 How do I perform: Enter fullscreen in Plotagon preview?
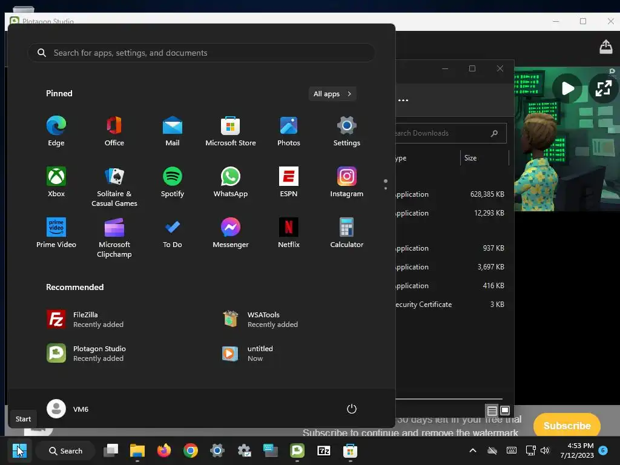pyautogui.click(x=604, y=88)
